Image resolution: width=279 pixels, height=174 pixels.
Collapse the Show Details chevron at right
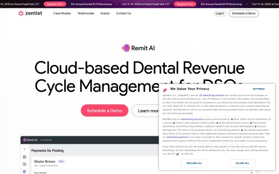tap(252, 173)
